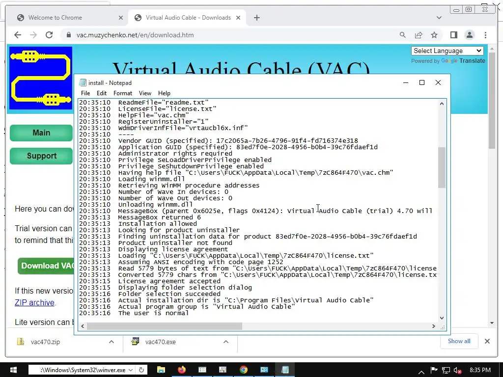Close the Welcome to Chrome tab
This screenshot has width=503, height=377.
[121, 18]
